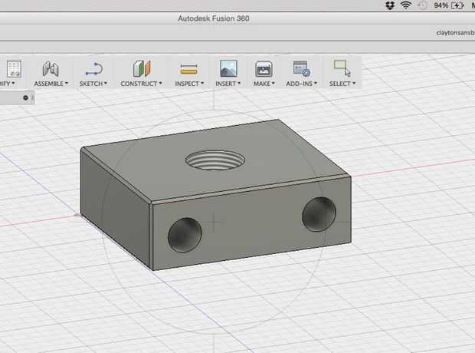Image resolution: width=475 pixels, height=353 pixels.
Task: Open the SELECT dropdown menu
Action: 342,84
